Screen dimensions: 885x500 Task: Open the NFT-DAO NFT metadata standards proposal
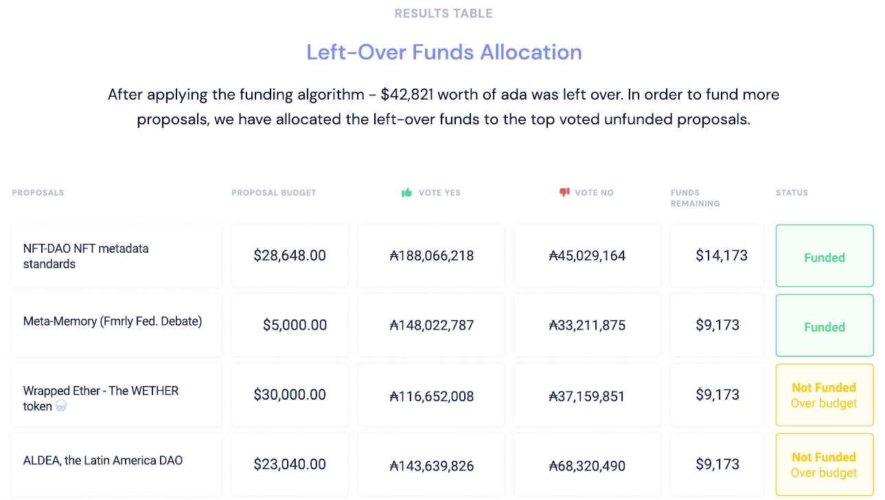pyautogui.click(x=86, y=256)
